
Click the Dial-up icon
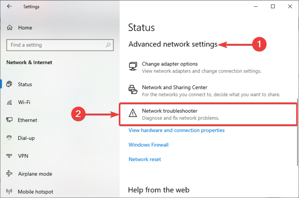pos(10,138)
